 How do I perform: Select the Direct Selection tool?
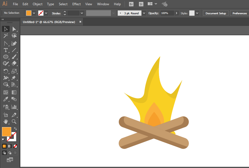pos(14,29)
